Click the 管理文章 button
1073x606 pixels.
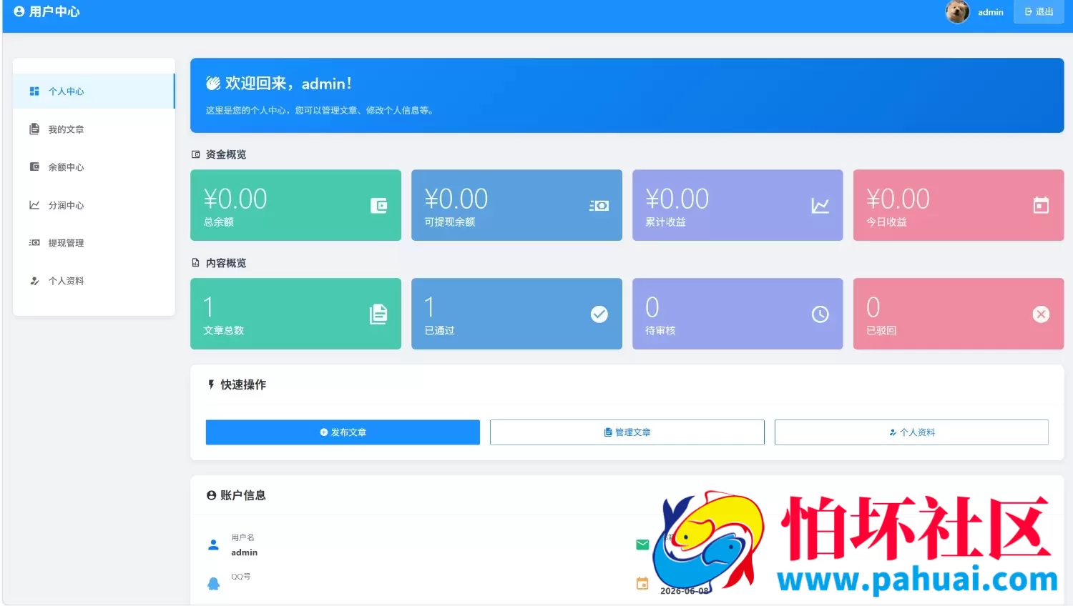627,432
